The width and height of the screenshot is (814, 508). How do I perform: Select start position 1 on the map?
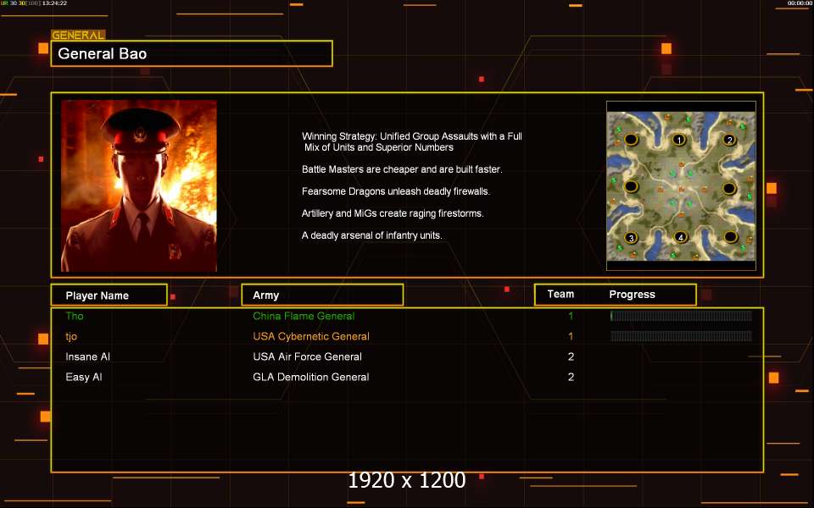tap(679, 140)
